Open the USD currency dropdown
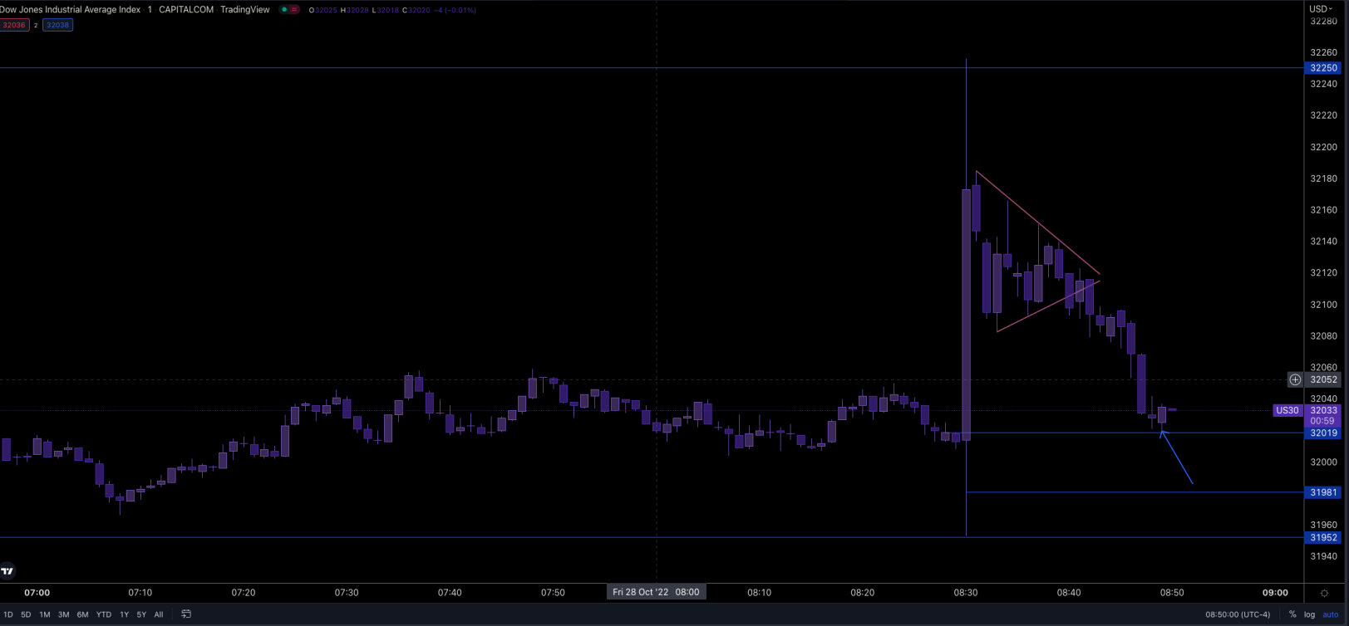Viewport: 1349px width, 626px height. point(1321,9)
